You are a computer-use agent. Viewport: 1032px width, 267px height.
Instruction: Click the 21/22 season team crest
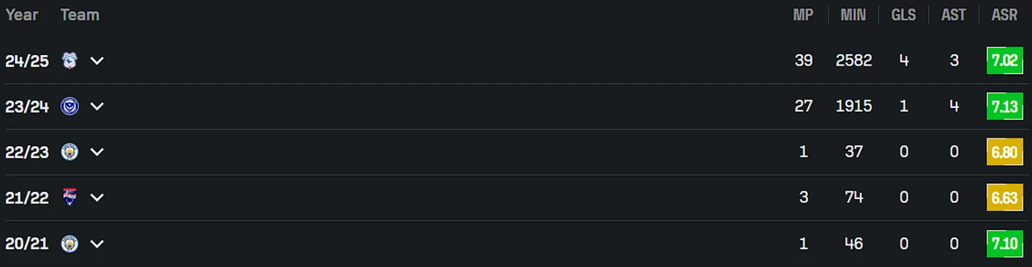tap(69, 198)
